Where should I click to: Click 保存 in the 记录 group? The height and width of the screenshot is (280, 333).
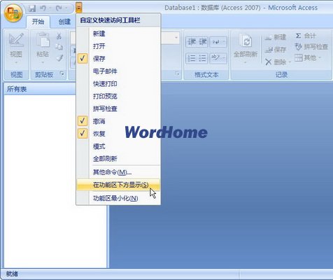(276, 50)
